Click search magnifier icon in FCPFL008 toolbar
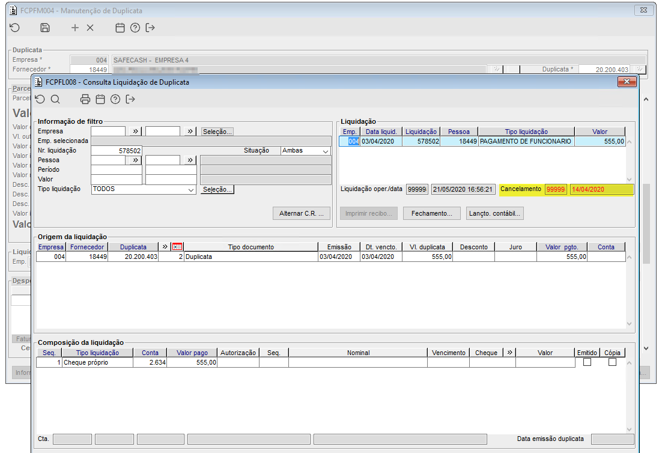Screen dimensions: 659x453 coord(55,99)
